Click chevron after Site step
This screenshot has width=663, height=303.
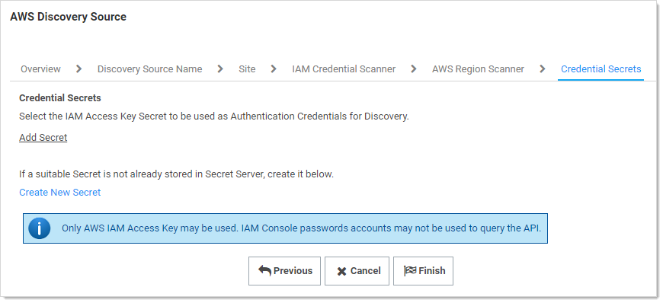[274, 69]
